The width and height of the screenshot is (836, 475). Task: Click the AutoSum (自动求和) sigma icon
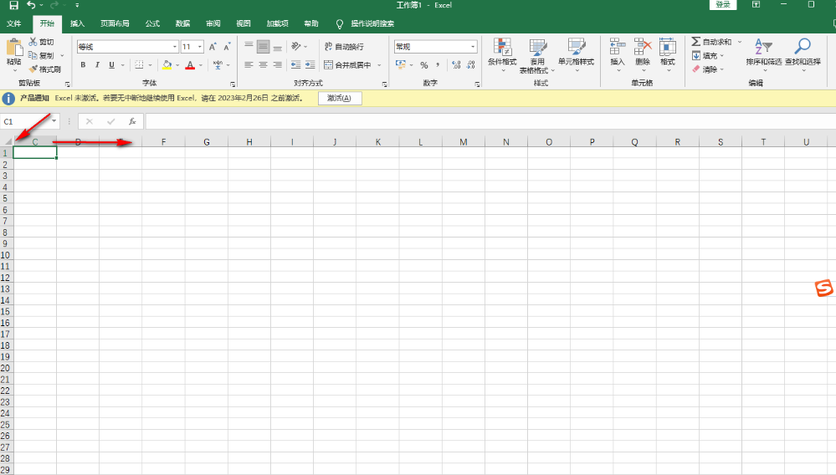click(x=695, y=42)
